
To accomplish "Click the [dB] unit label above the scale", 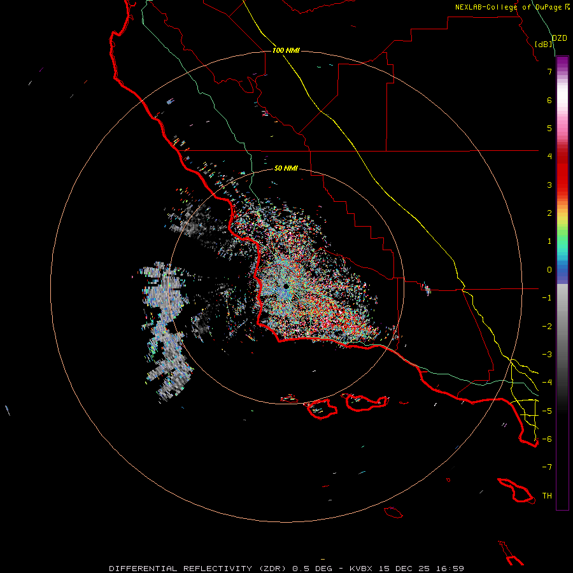I will coord(544,44).
